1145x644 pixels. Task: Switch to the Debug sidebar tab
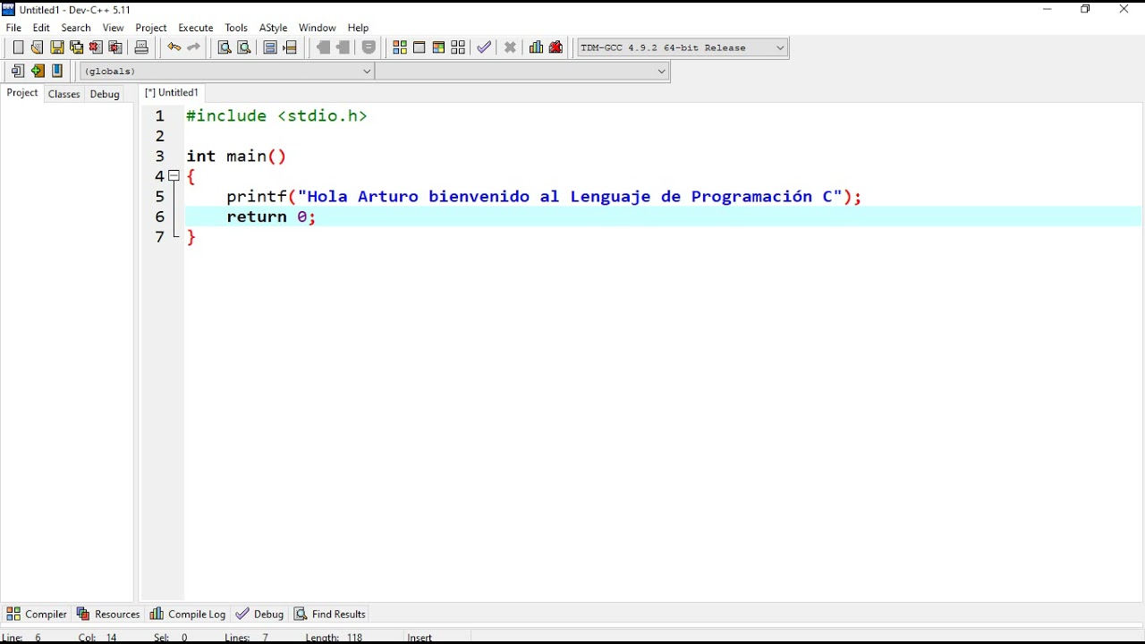point(105,94)
